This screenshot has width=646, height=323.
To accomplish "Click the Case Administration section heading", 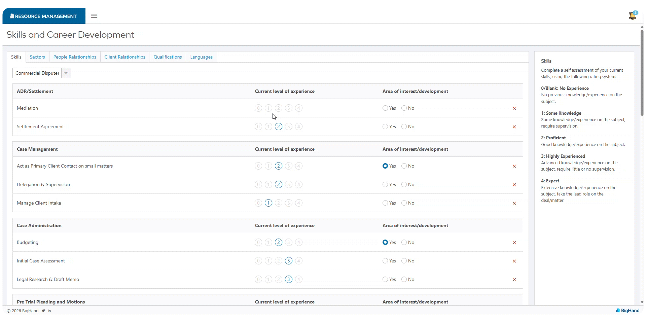I will pyautogui.click(x=39, y=225).
